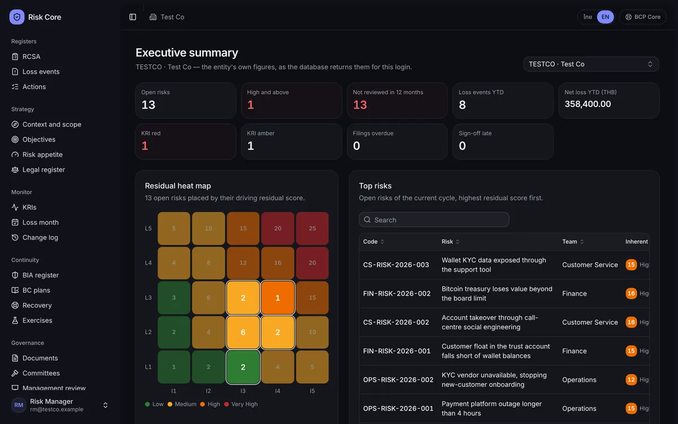678x424 pixels.
Task: Click the Change log history icon
Action: 15,237
